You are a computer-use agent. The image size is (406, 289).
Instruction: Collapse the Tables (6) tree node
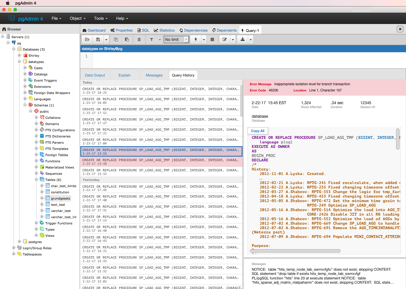[36, 179]
